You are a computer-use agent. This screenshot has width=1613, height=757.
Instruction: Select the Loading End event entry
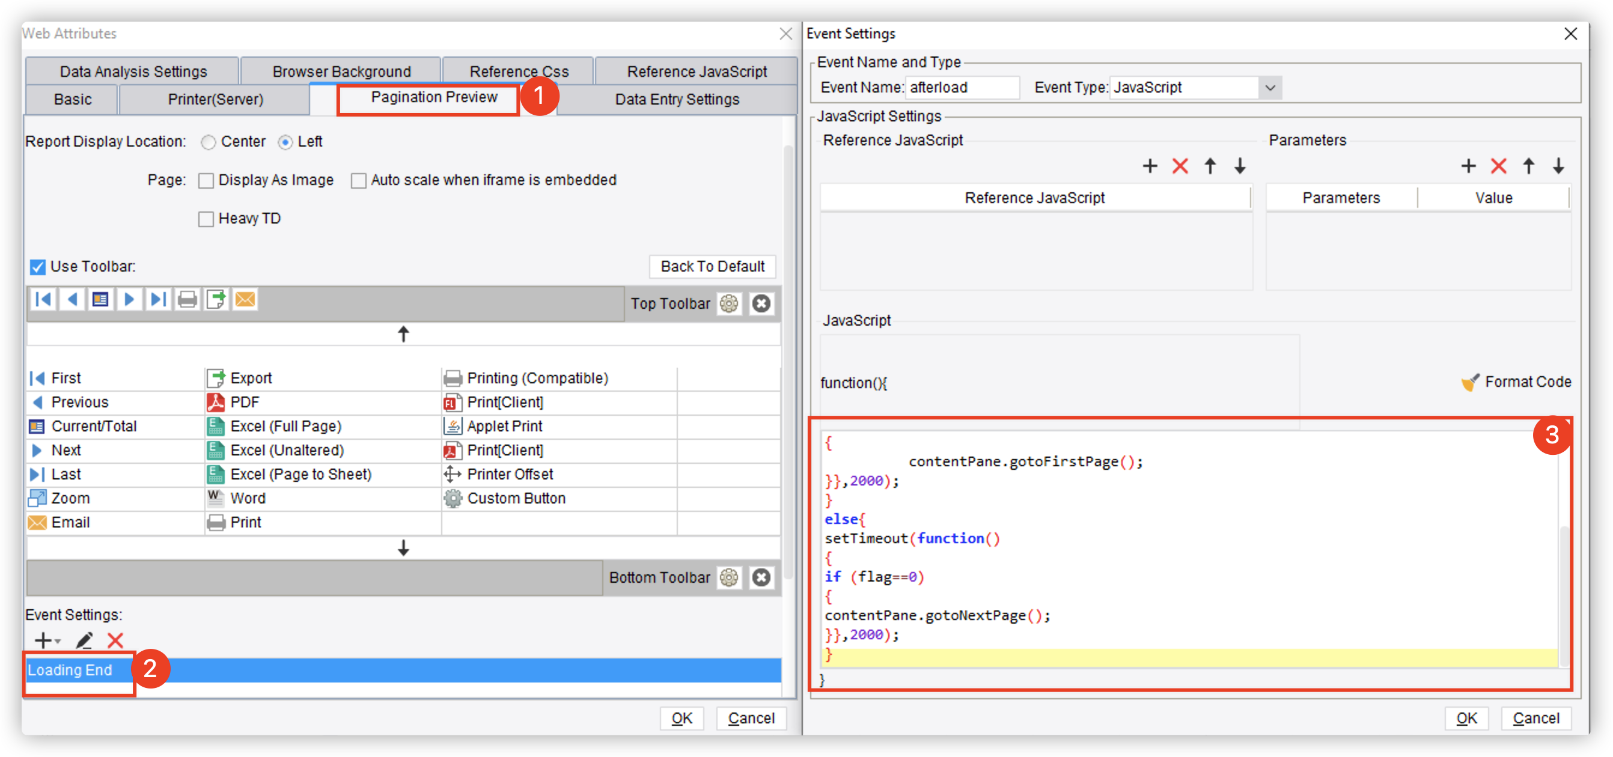point(71,669)
